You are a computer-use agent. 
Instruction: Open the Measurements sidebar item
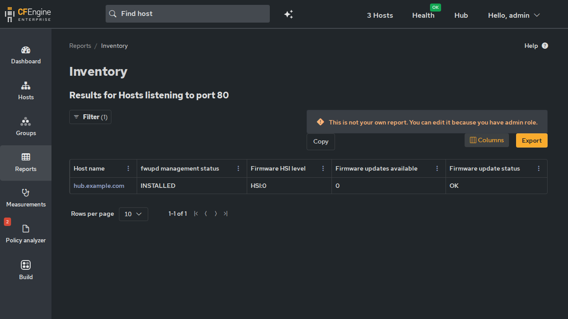click(x=26, y=198)
